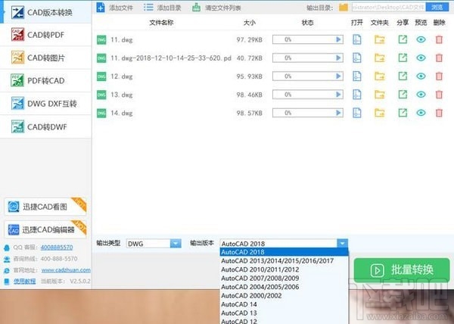Choose AutoCAD 14 option
Viewport: 454px width, 324px height.
284,304
